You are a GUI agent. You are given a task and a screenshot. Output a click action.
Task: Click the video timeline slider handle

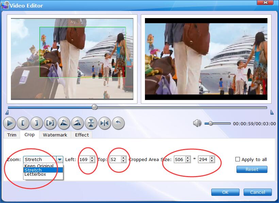[x=95, y=107]
